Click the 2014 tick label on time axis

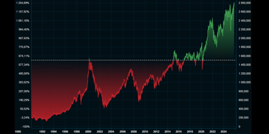(x=168, y=132)
